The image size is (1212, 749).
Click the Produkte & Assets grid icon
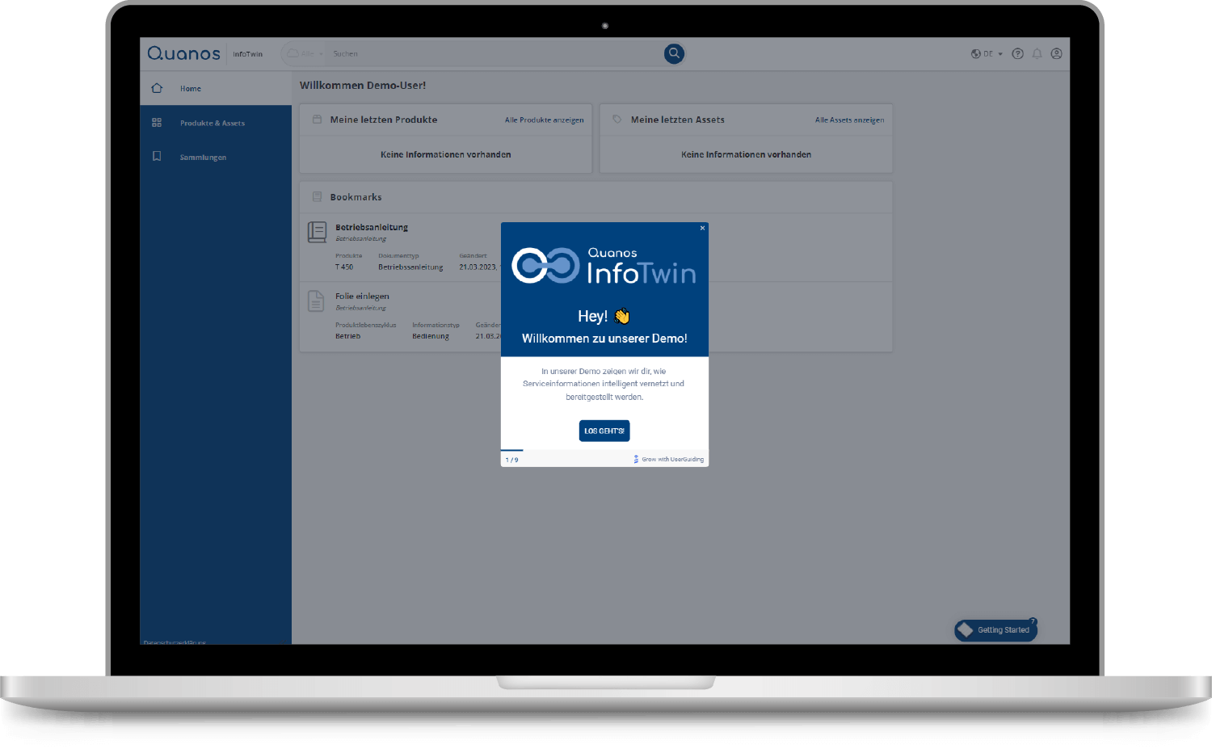157,123
